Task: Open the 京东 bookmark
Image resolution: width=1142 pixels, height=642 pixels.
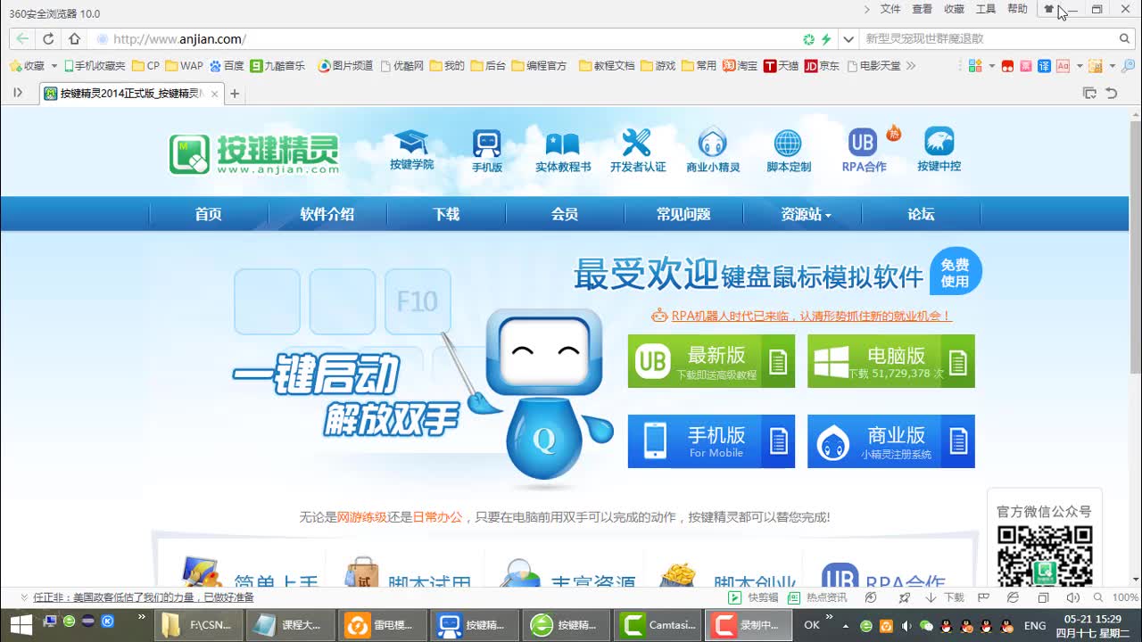Action: pos(822,65)
